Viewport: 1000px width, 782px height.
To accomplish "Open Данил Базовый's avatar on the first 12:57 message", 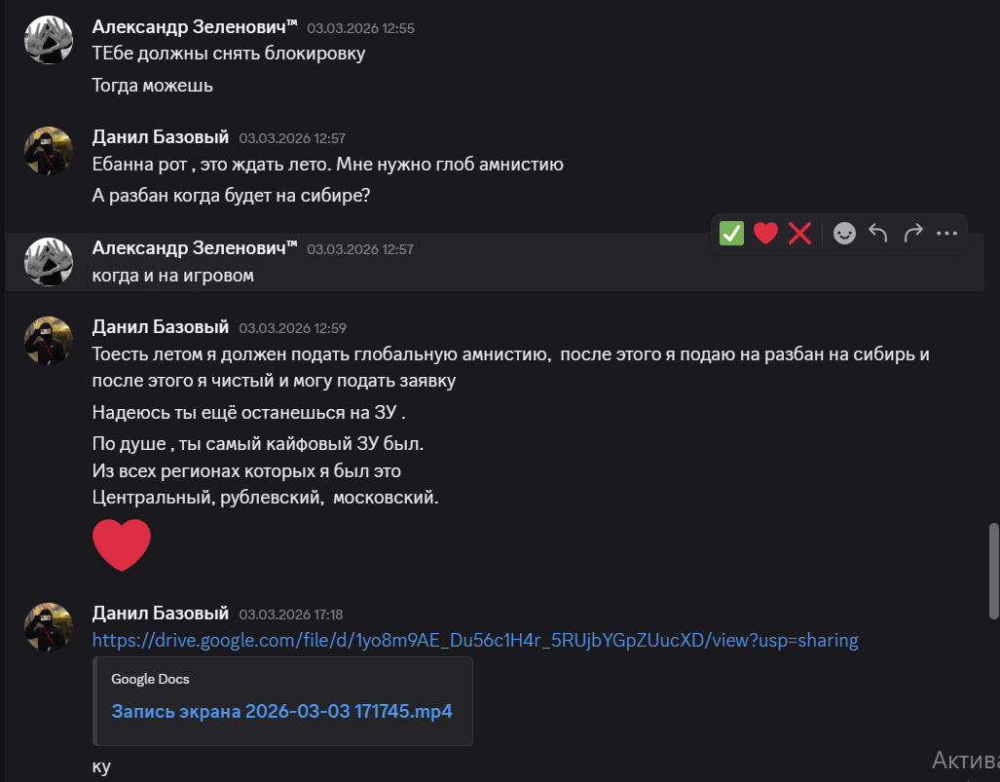I will 48,151.
